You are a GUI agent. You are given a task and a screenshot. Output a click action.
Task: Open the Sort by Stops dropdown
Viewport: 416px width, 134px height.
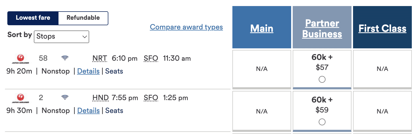62,37
